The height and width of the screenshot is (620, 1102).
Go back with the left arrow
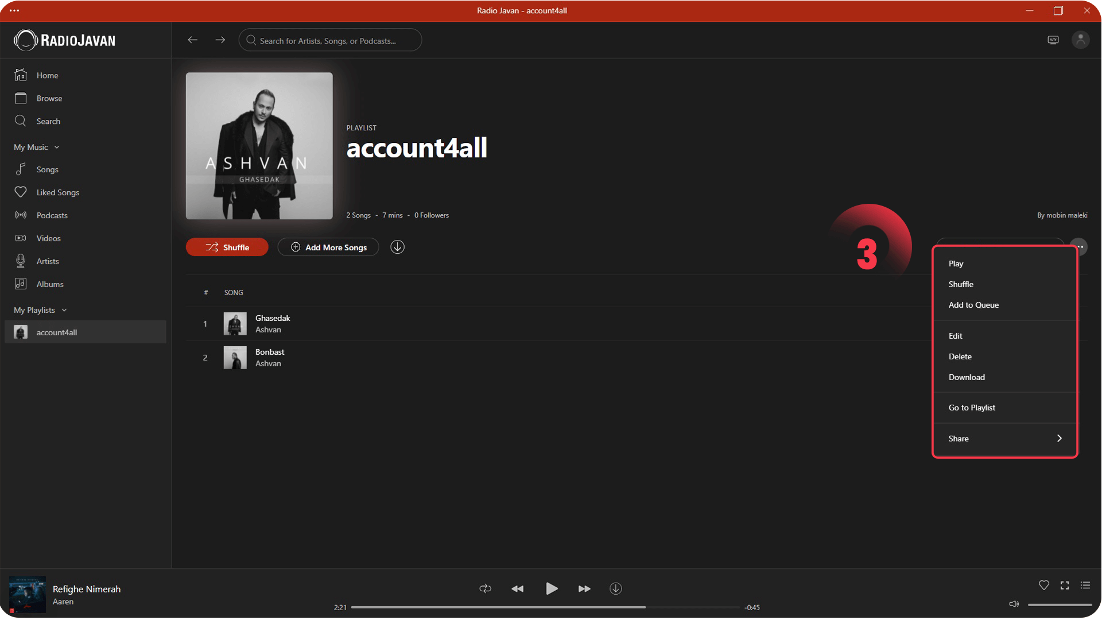[192, 40]
